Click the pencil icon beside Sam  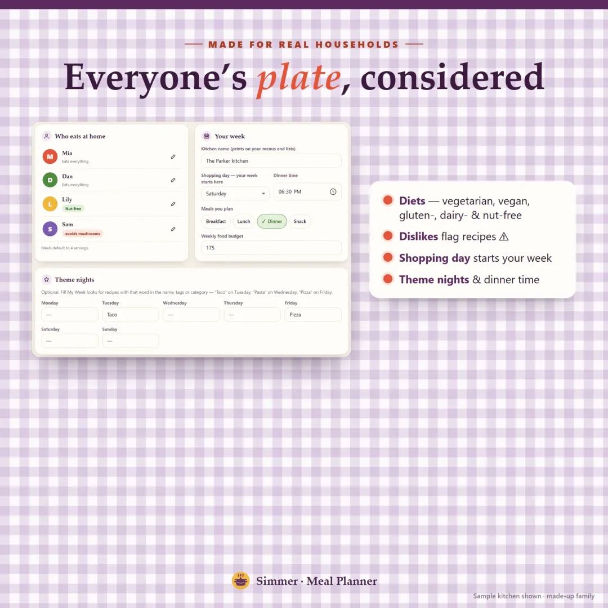coord(173,229)
